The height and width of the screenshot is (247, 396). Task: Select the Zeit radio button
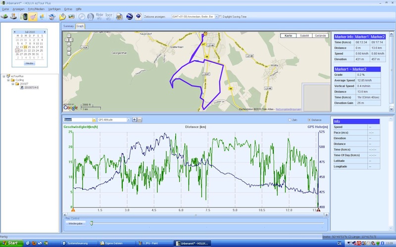pyautogui.click(x=290, y=120)
